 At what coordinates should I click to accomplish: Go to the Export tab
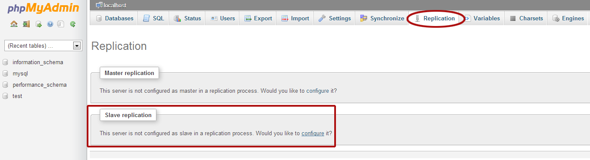coord(258,18)
